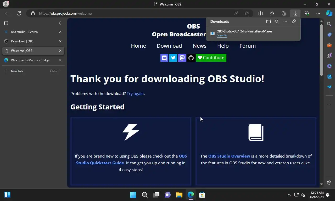335x201 pixels.
Task: Open tab actions menu icon
Action: [6, 23]
